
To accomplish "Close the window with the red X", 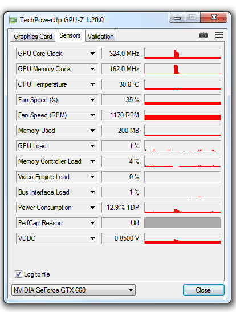I will pos(214,17).
